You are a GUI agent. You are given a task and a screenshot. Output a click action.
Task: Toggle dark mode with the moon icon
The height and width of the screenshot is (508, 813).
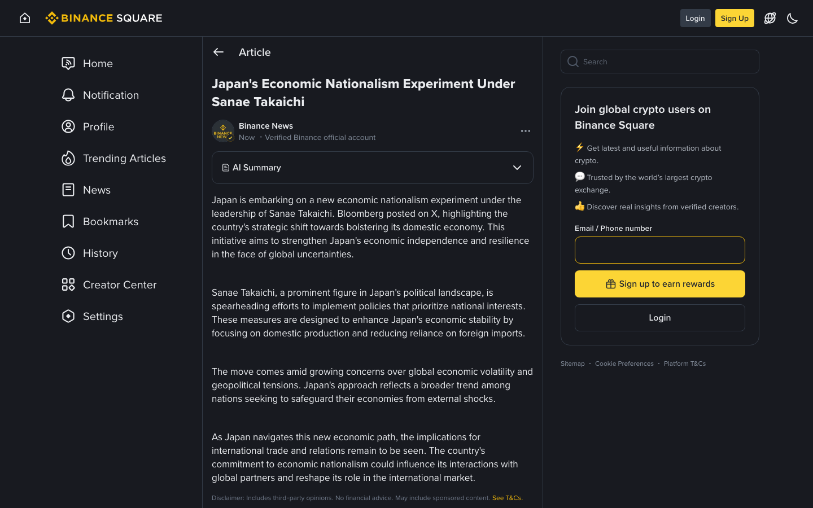point(792,17)
